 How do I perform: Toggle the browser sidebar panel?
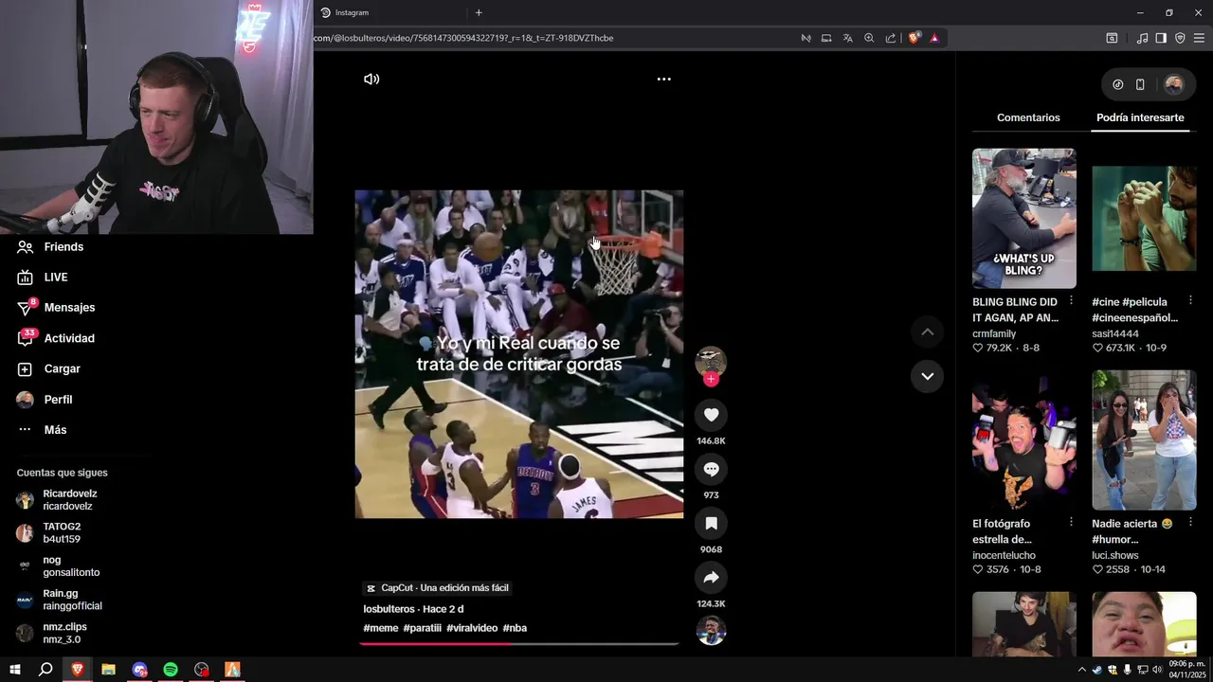(x=1161, y=38)
